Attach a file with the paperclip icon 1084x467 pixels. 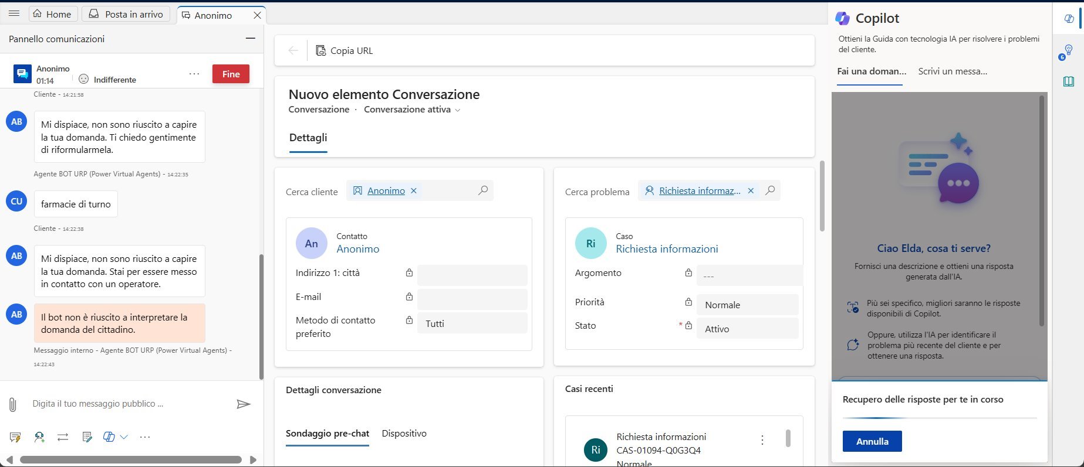click(12, 404)
